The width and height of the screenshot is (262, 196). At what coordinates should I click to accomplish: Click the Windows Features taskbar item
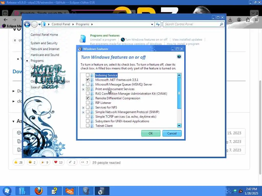pyautogui.click(x=102, y=191)
